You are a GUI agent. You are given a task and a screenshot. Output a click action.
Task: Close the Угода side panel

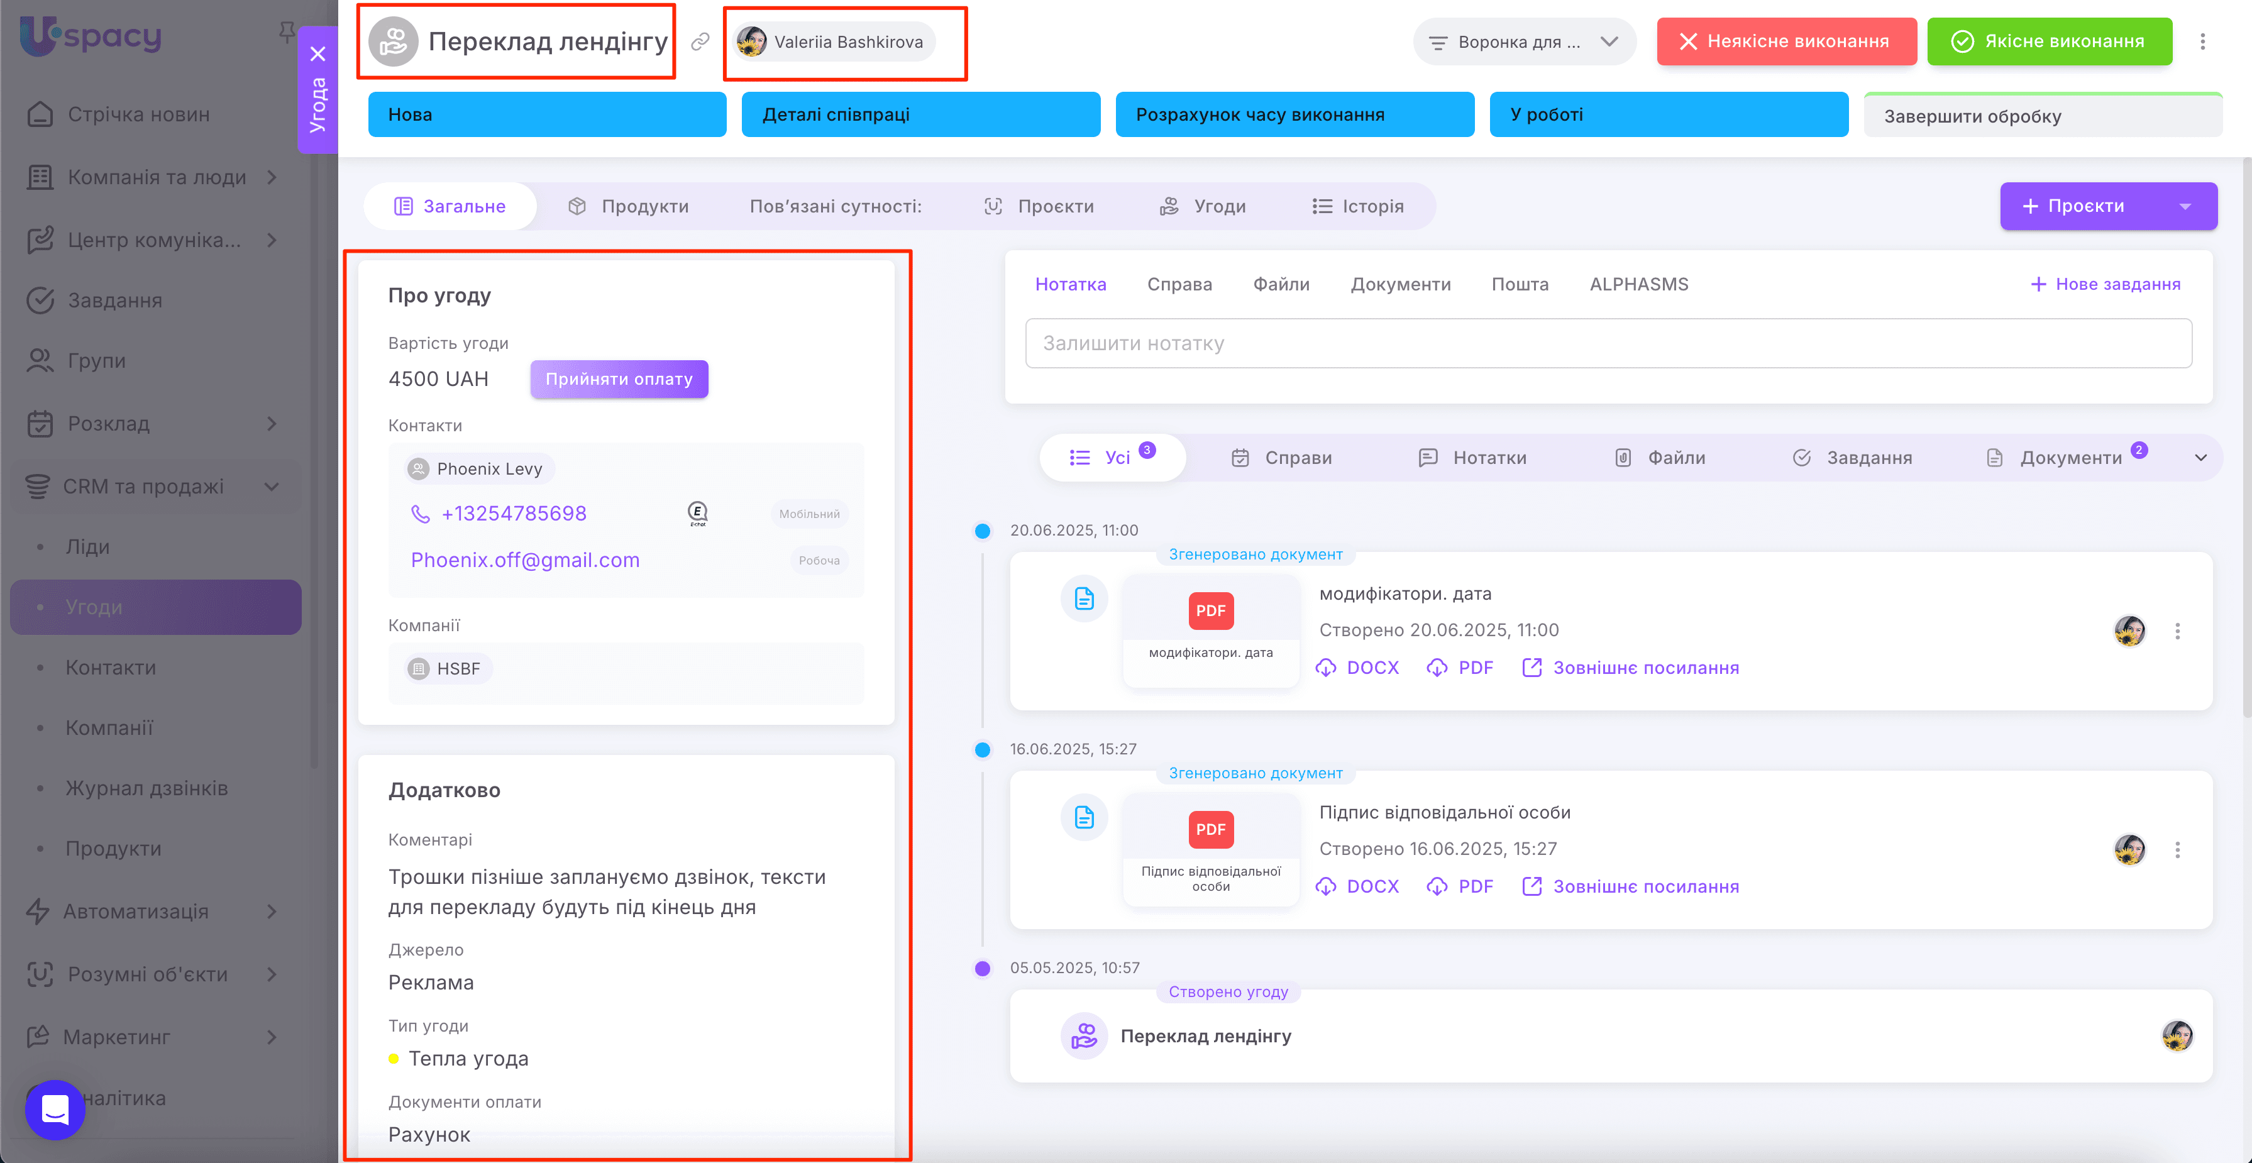click(x=318, y=54)
